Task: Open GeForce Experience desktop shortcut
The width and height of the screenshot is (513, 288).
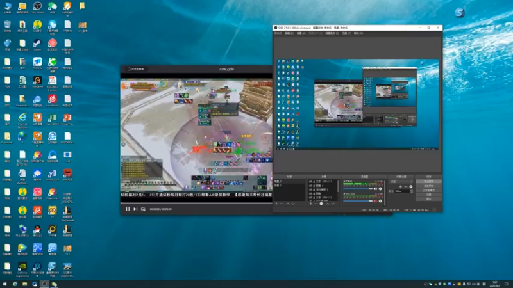Action: [x=22, y=269]
